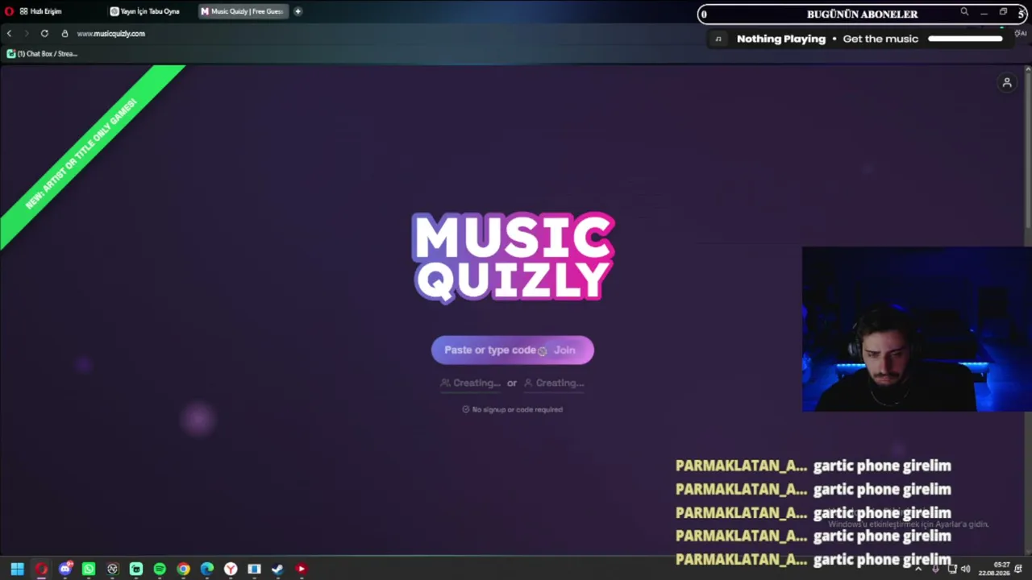
Task: Open WhatsApp from the taskbar
Action: click(89, 569)
